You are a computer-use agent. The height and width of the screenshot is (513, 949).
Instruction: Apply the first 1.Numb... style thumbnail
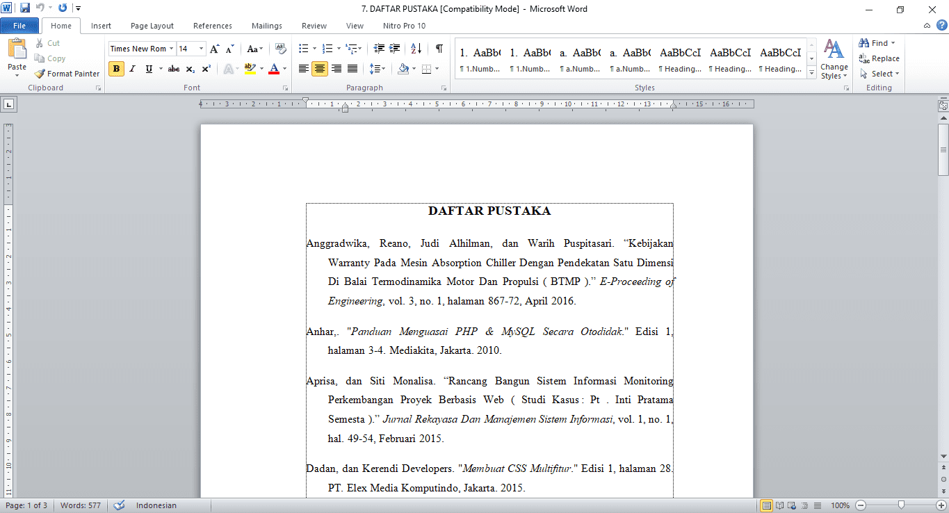[480, 60]
